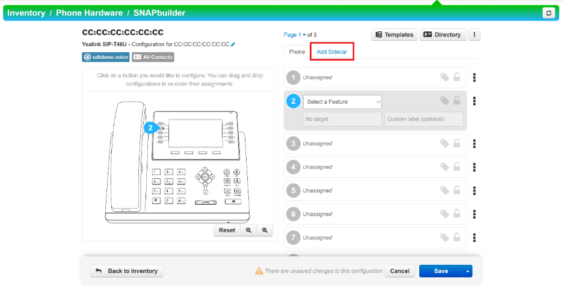This screenshot has height=290, width=563.
Task: Open kebab menu for row 6
Action: tap(475, 214)
